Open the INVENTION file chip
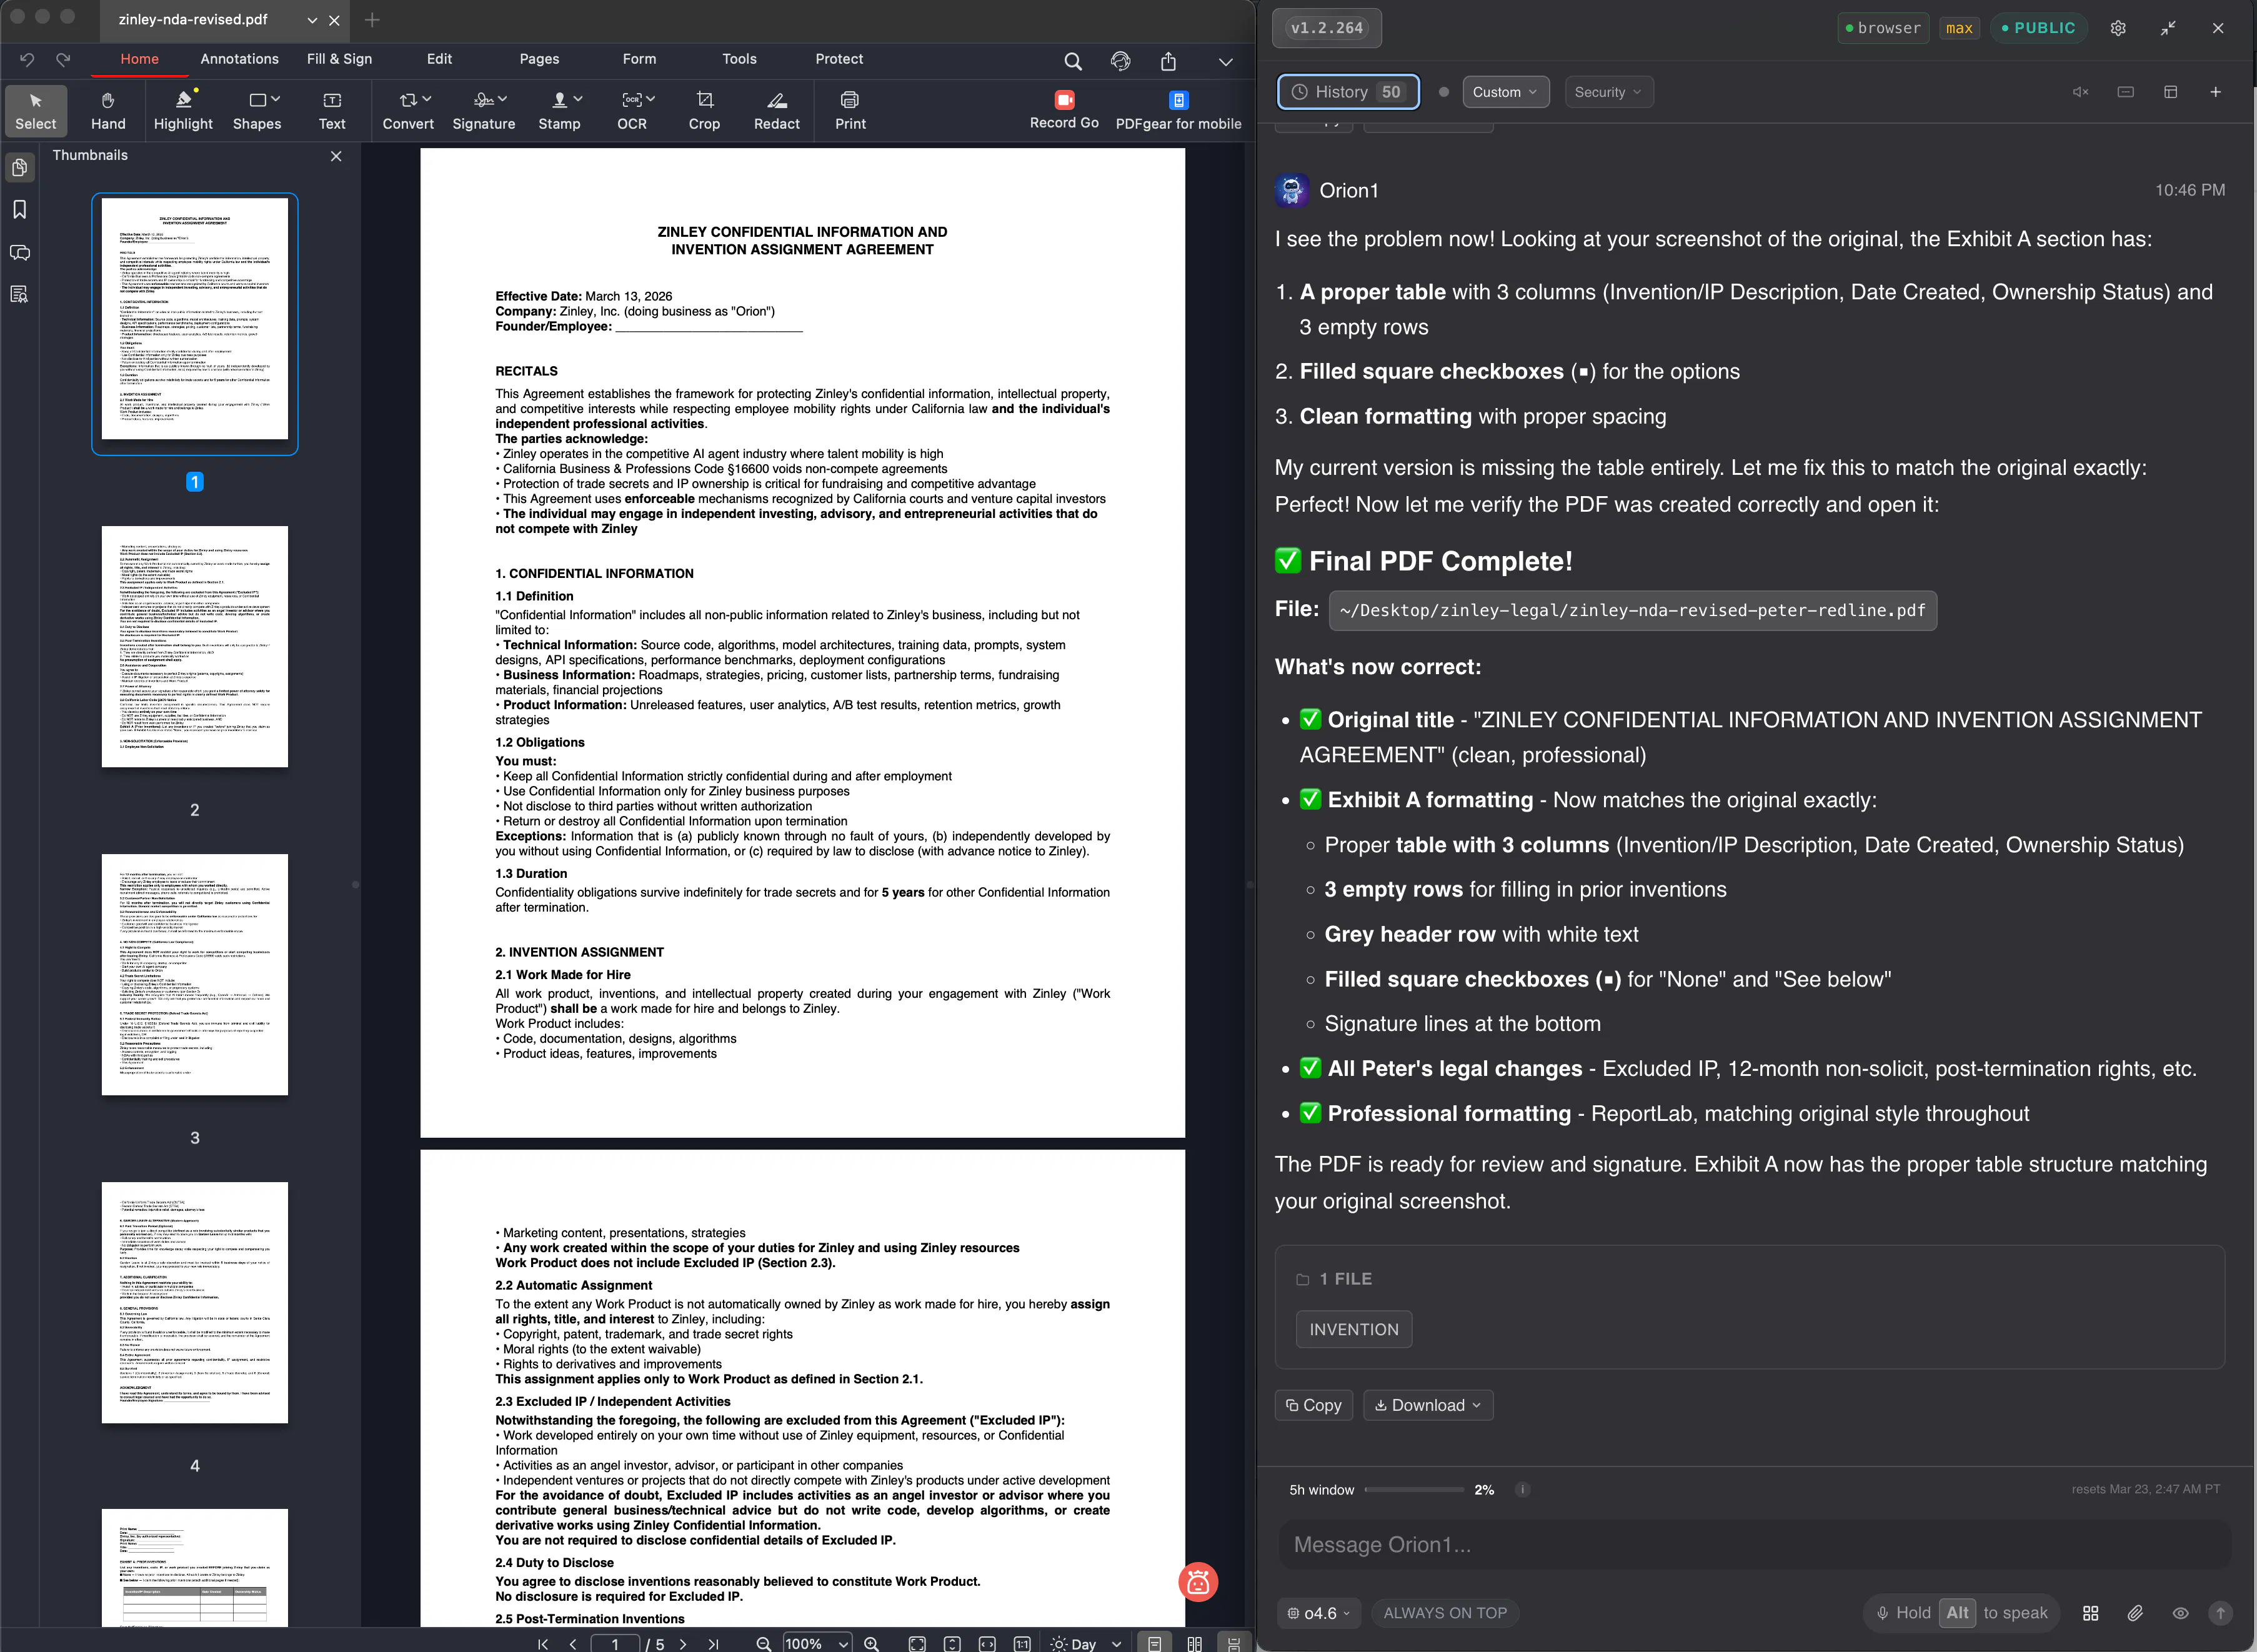 [1354, 1329]
